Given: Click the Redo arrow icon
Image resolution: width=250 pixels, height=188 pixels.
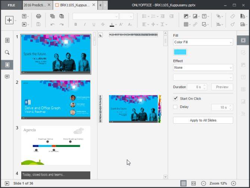Looking at the screenshot, I should (62, 24).
